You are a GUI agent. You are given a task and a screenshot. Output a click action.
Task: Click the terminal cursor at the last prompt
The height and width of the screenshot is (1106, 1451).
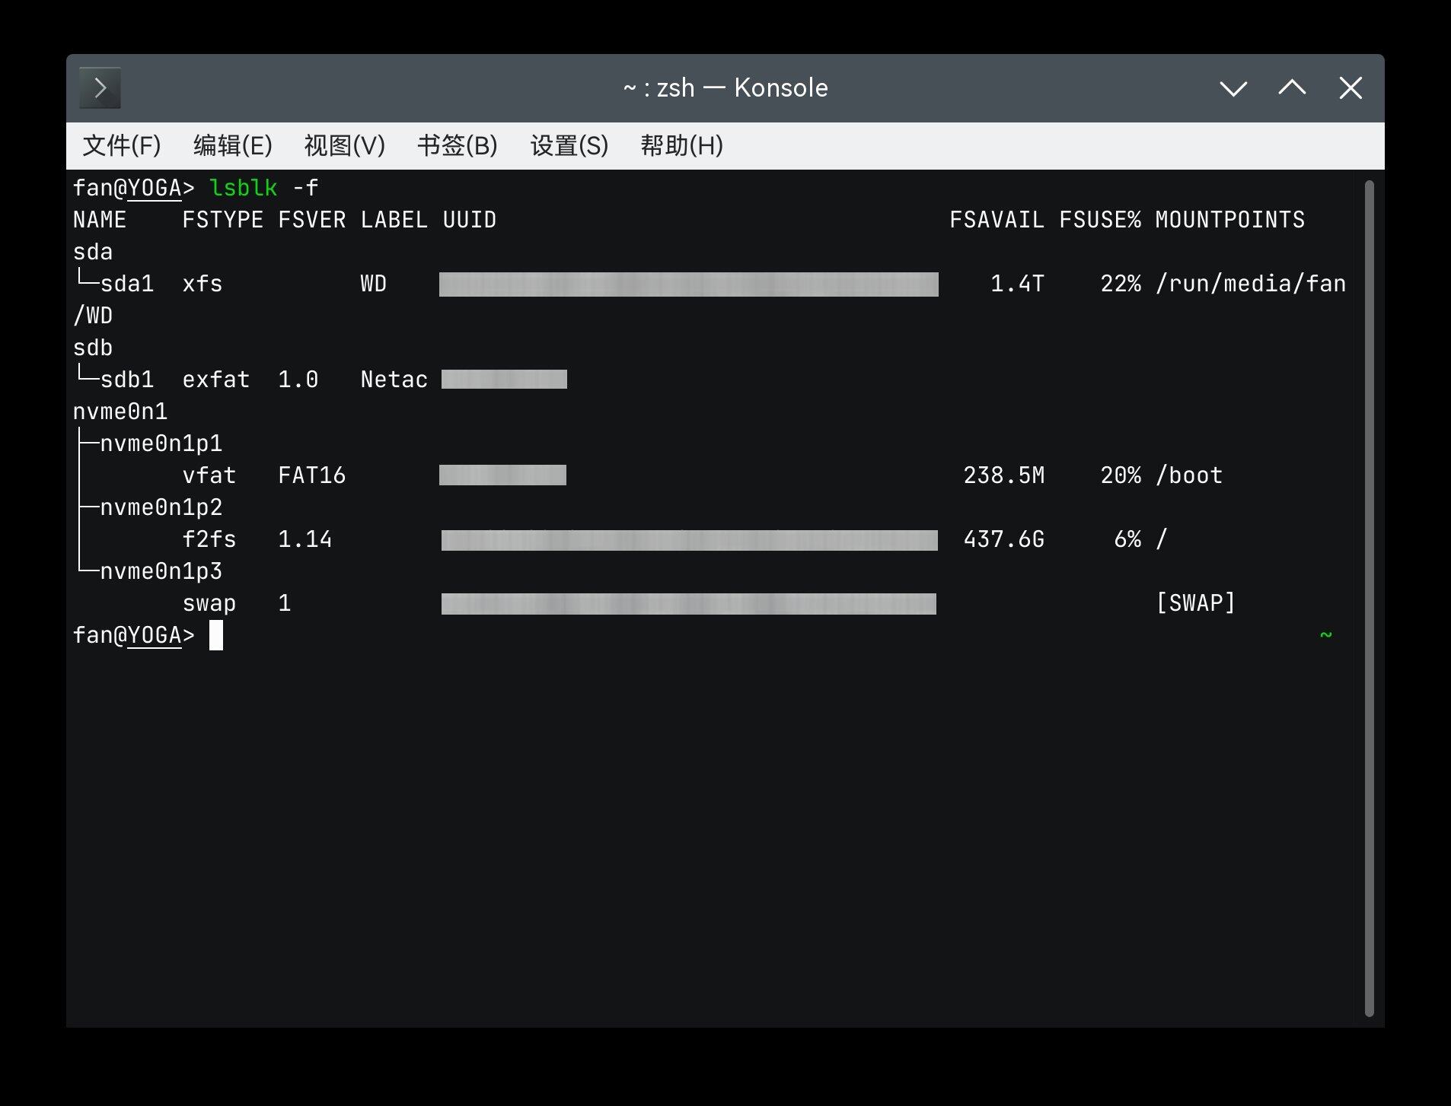coord(216,635)
